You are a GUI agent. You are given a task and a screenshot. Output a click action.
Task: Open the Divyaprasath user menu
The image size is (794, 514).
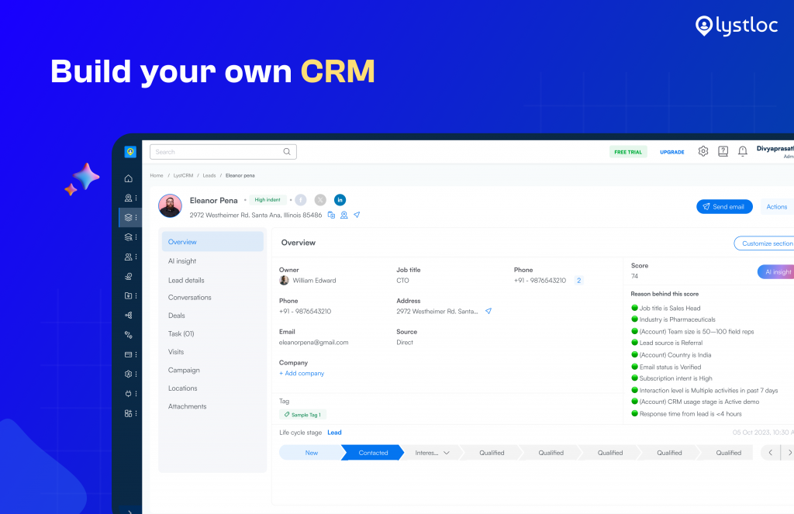(x=775, y=152)
